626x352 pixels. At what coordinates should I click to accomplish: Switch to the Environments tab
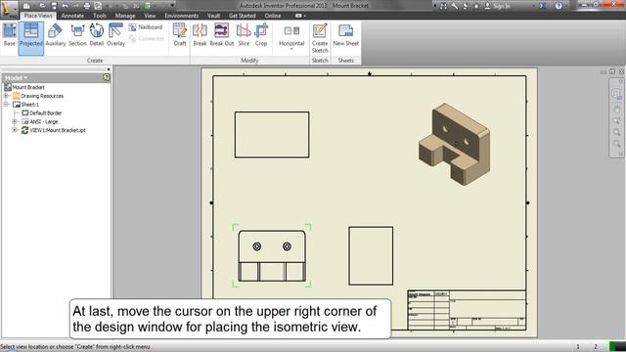181,16
